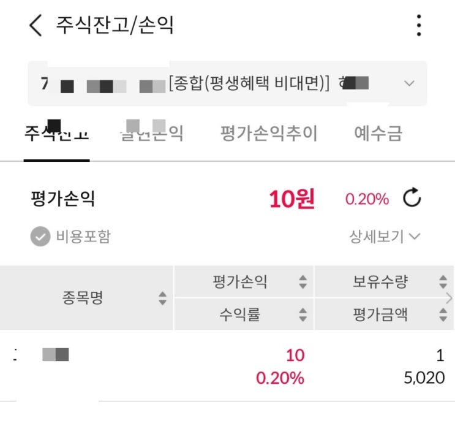The width and height of the screenshot is (455, 434).
Task: Select the 주식잔고 tab
Action: [56, 134]
